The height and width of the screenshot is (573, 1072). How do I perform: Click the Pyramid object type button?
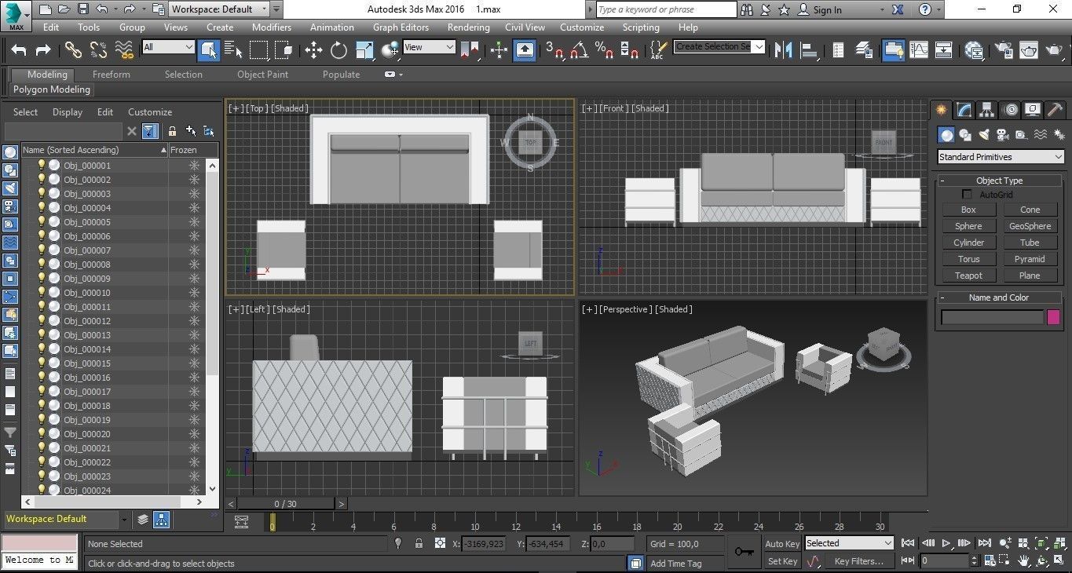(x=1030, y=259)
